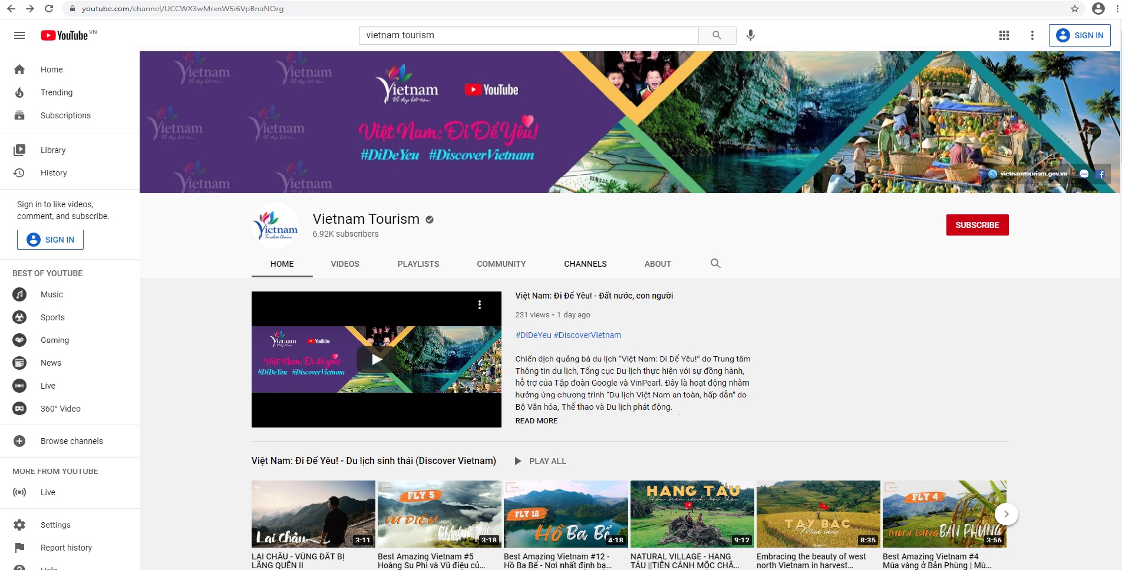Open Lai Châu video thumbnail

[313, 515]
